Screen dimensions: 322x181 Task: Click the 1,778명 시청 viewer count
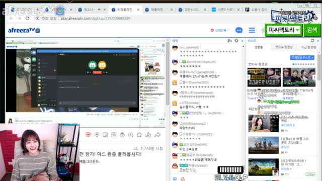[x=148, y=148]
